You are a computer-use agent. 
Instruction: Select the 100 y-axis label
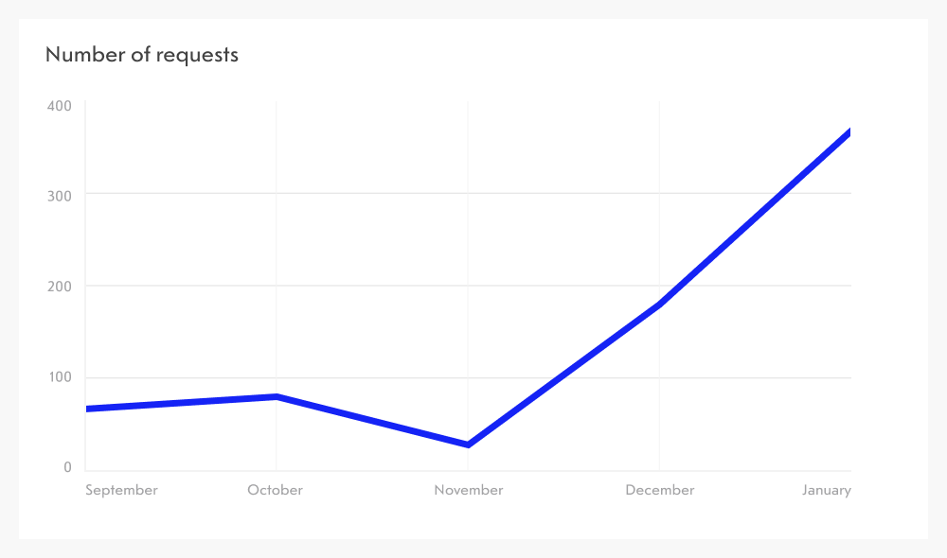coord(59,377)
